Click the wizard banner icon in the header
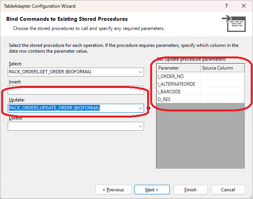 pyautogui.click(x=234, y=23)
